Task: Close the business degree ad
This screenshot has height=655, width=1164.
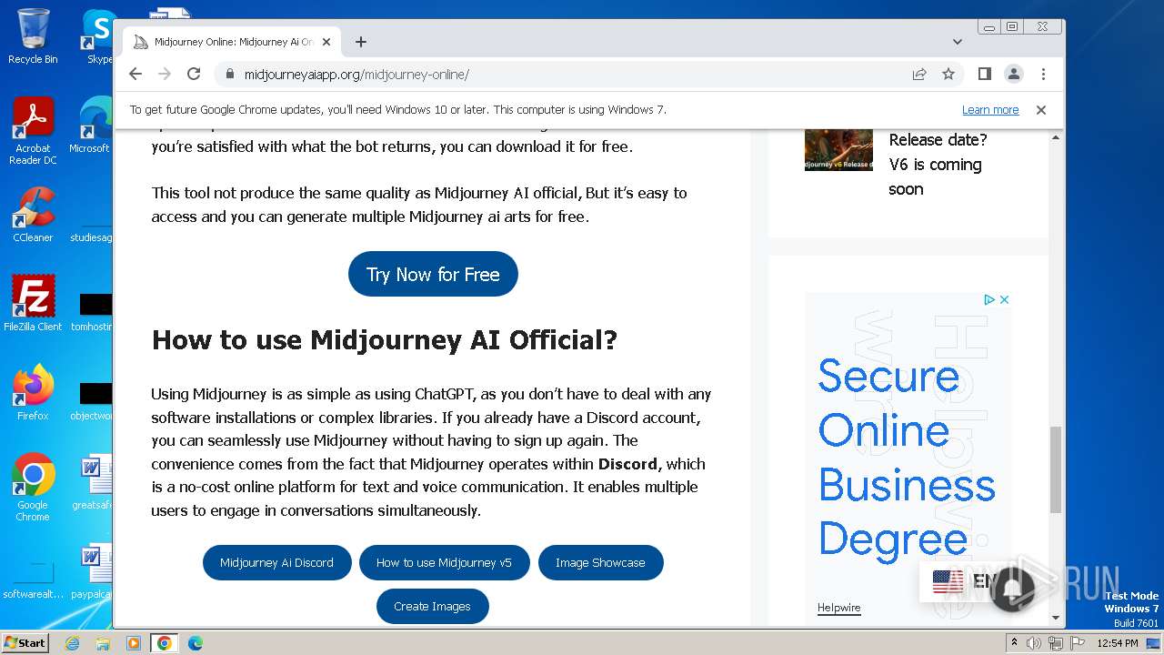Action: point(1004,299)
